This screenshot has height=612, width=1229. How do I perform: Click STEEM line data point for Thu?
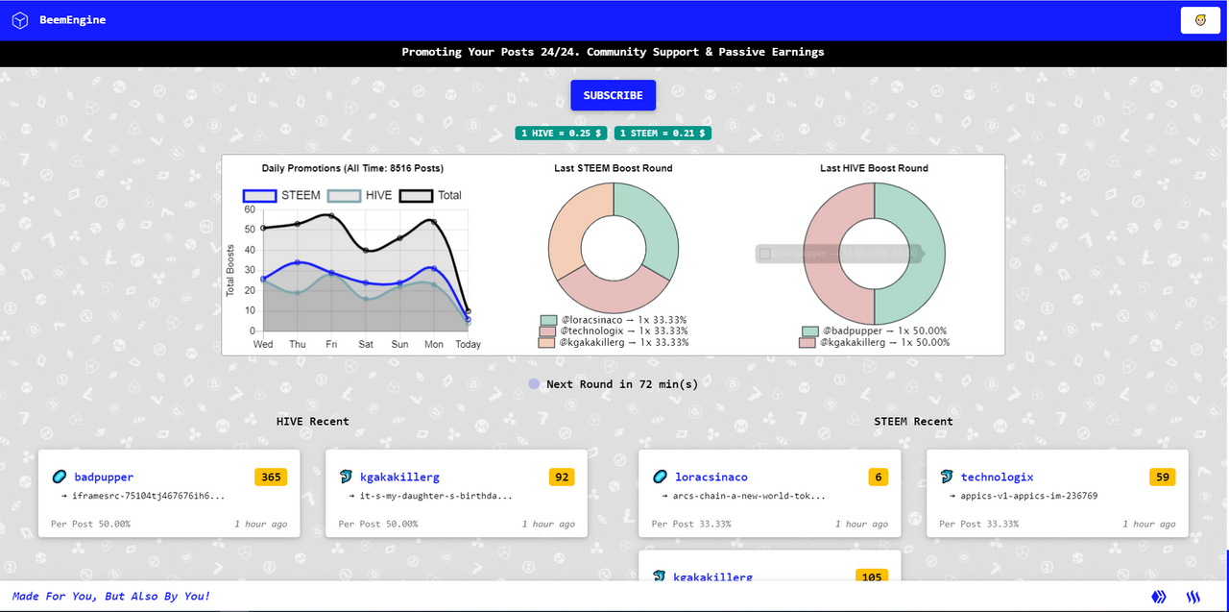pos(297,262)
